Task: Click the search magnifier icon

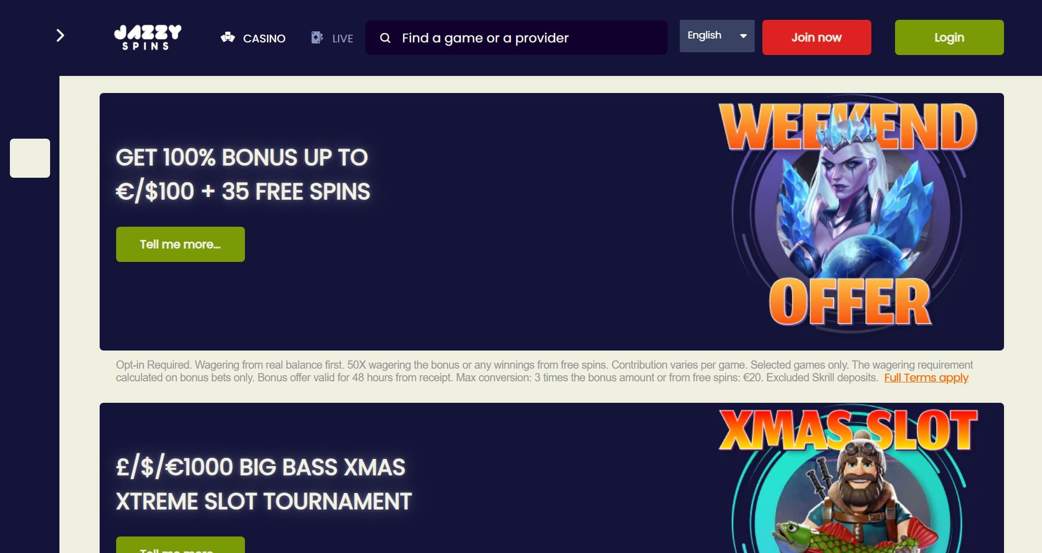Action: click(385, 38)
